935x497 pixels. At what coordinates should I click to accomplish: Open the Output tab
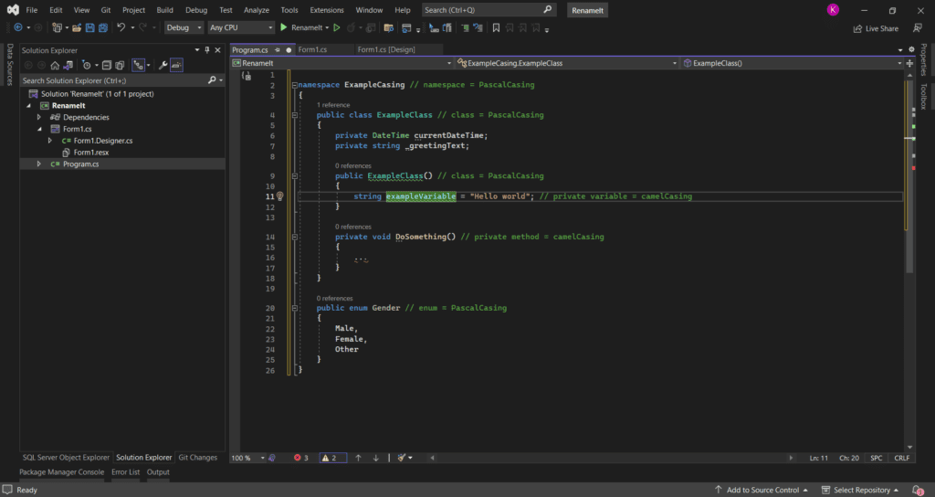point(158,472)
